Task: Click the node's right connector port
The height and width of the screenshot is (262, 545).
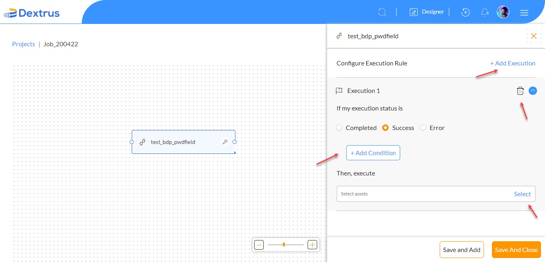Action: coord(235,142)
